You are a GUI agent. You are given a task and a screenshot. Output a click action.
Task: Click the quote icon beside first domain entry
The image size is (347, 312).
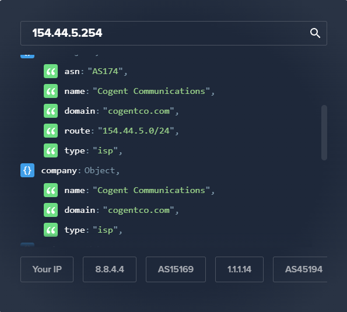tap(51, 111)
